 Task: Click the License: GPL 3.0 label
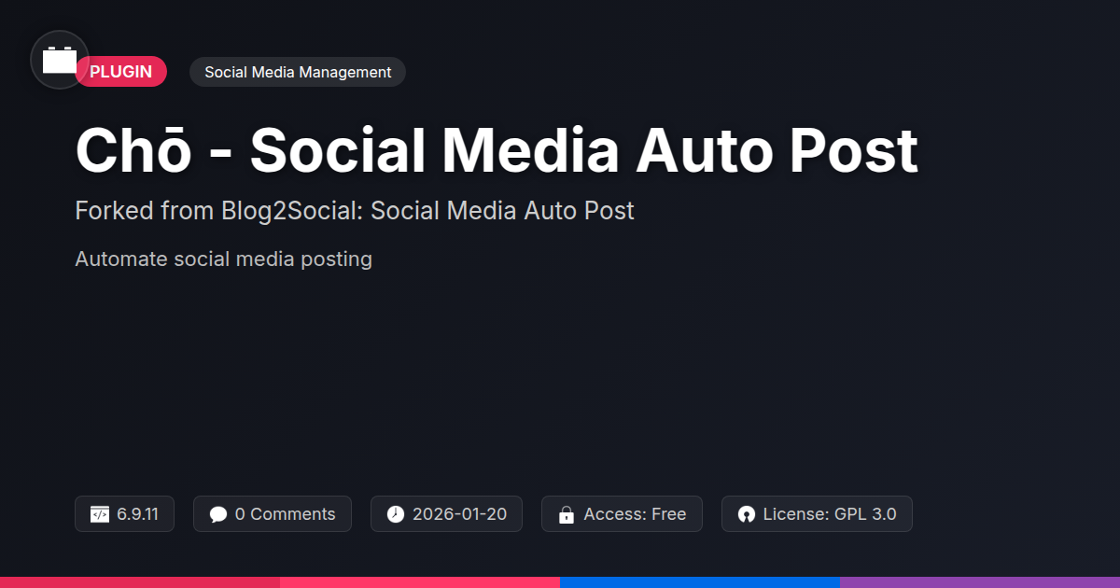(x=830, y=514)
